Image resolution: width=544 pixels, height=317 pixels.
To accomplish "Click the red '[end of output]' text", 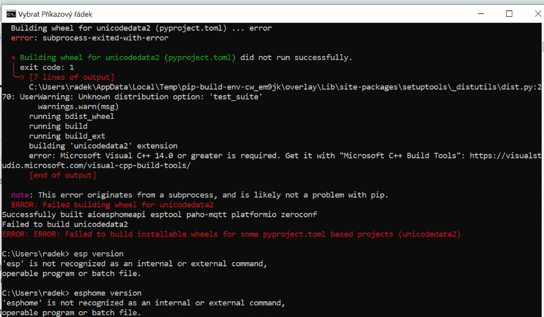I will (63, 175).
